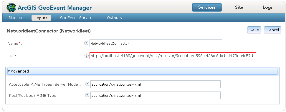286x112 pixels.
Task: Edit the Acceptable MIME Types field
Action: 156,84
